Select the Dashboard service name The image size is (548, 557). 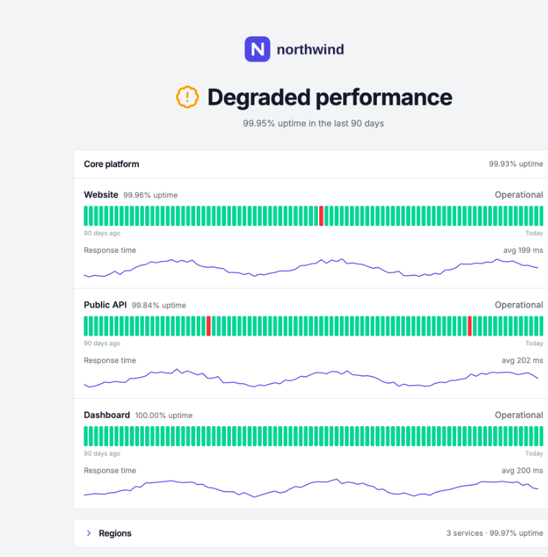tap(107, 415)
